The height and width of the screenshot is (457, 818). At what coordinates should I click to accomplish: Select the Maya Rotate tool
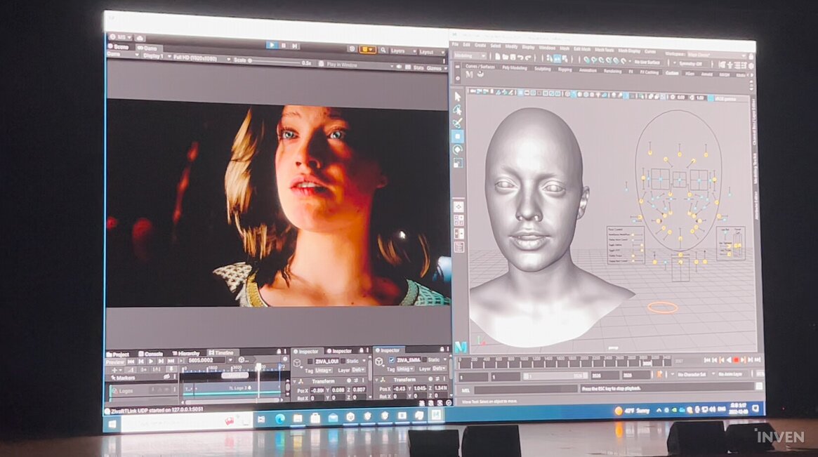pyautogui.click(x=458, y=150)
